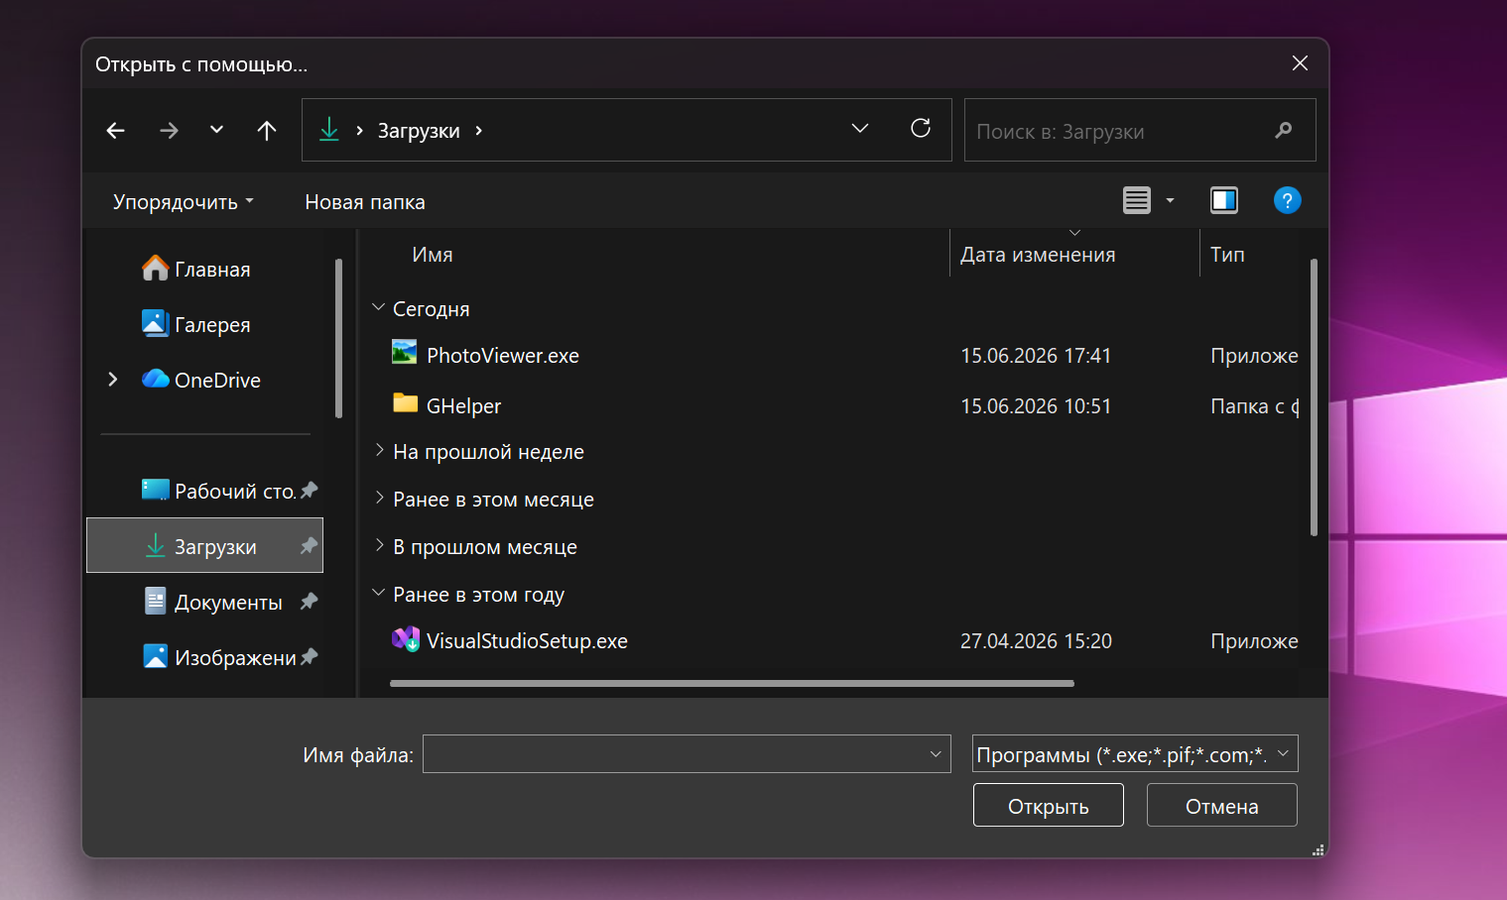1507x900 pixels.
Task: Click the Документы document icon
Action: point(156,601)
